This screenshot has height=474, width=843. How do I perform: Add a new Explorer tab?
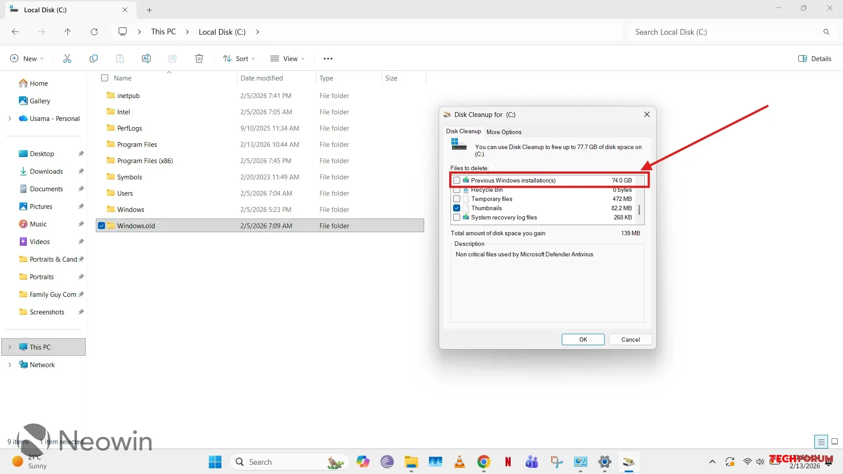pos(149,10)
